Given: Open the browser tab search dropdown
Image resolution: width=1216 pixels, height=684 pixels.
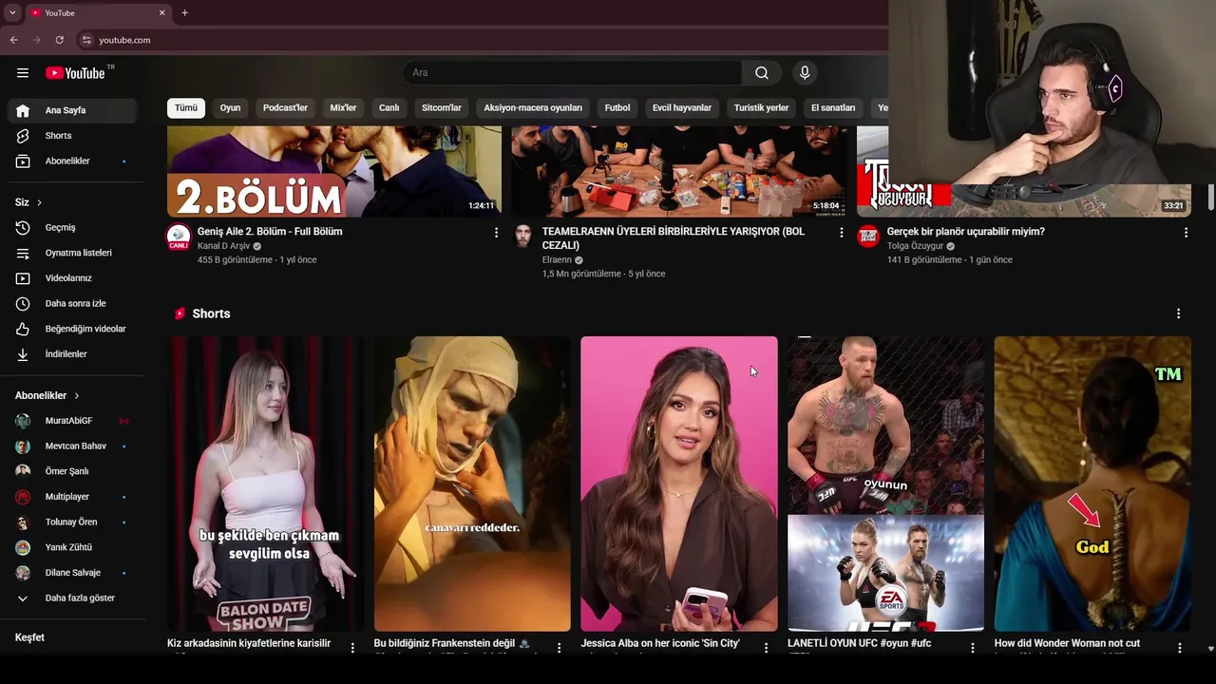Looking at the screenshot, I should tap(12, 13).
